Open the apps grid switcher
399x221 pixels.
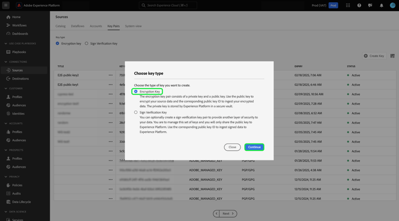348,5
